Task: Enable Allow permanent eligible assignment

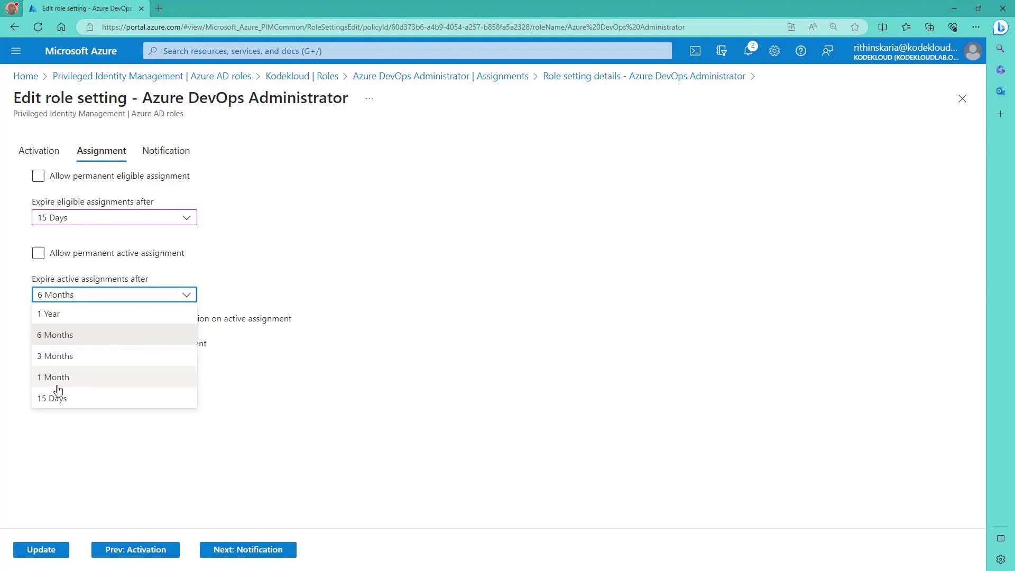Action: (x=38, y=176)
